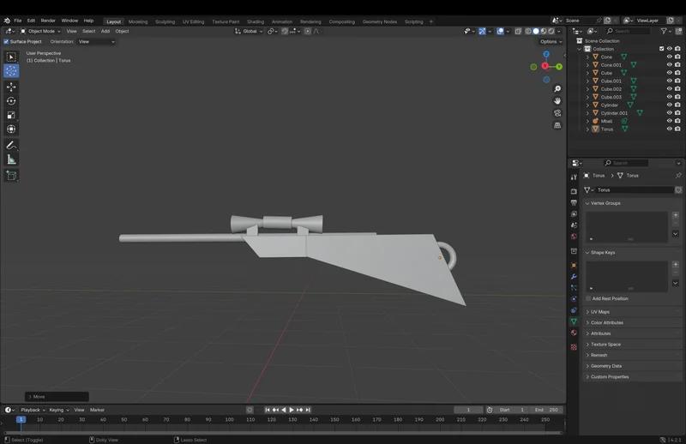The image size is (686, 444).
Task: Select the Move tool in toolbar
Action: [11, 87]
